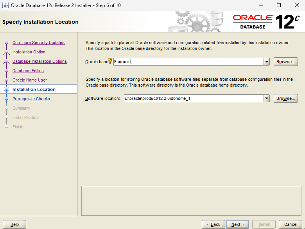The width and height of the screenshot is (305, 229).
Task: Click the Installation Location step bullet icon
Action: click(x=6, y=89)
